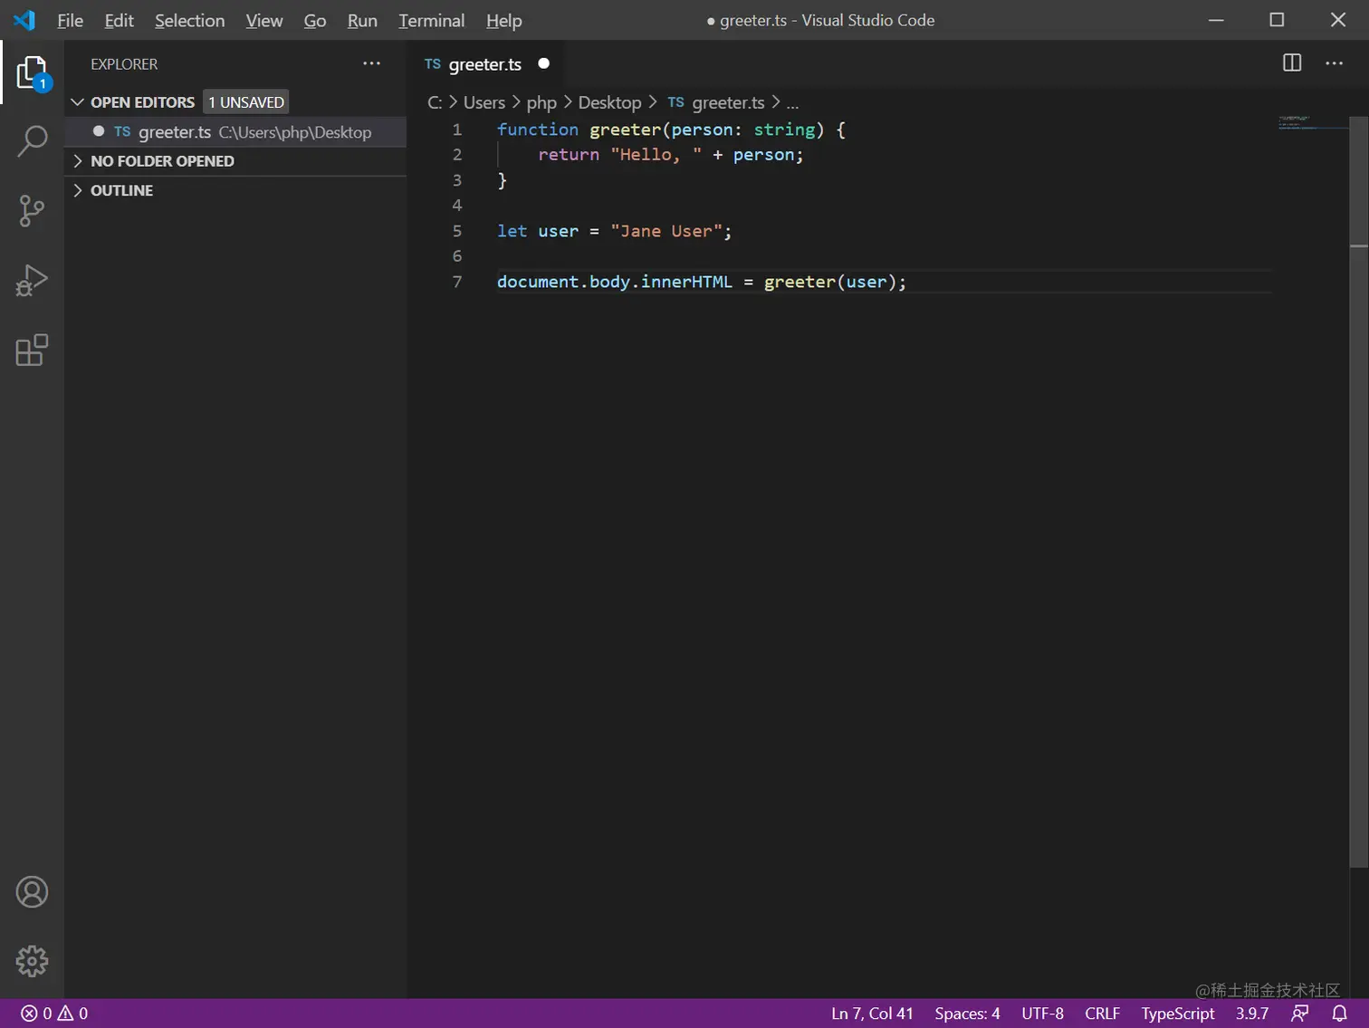Click the TS file icon in Open Editors

pos(122,132)
